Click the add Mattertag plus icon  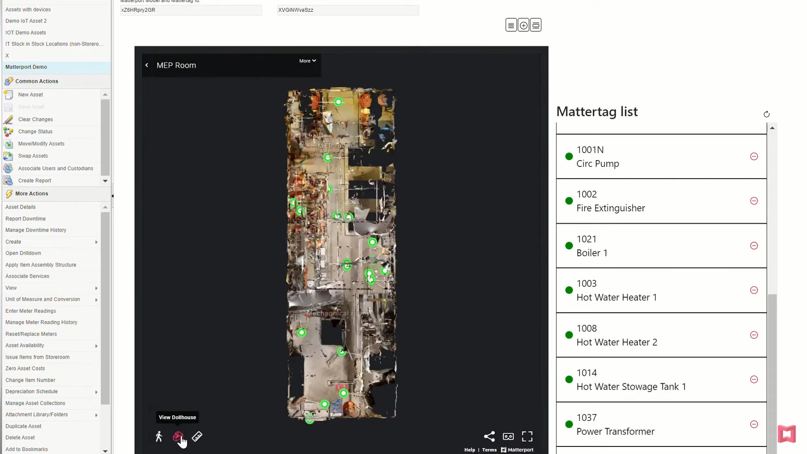tap(523, 25)
